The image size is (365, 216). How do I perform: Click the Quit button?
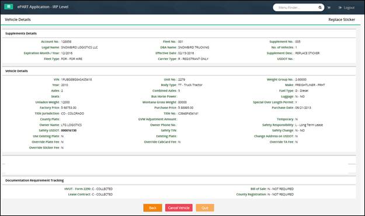click(205, 208)
